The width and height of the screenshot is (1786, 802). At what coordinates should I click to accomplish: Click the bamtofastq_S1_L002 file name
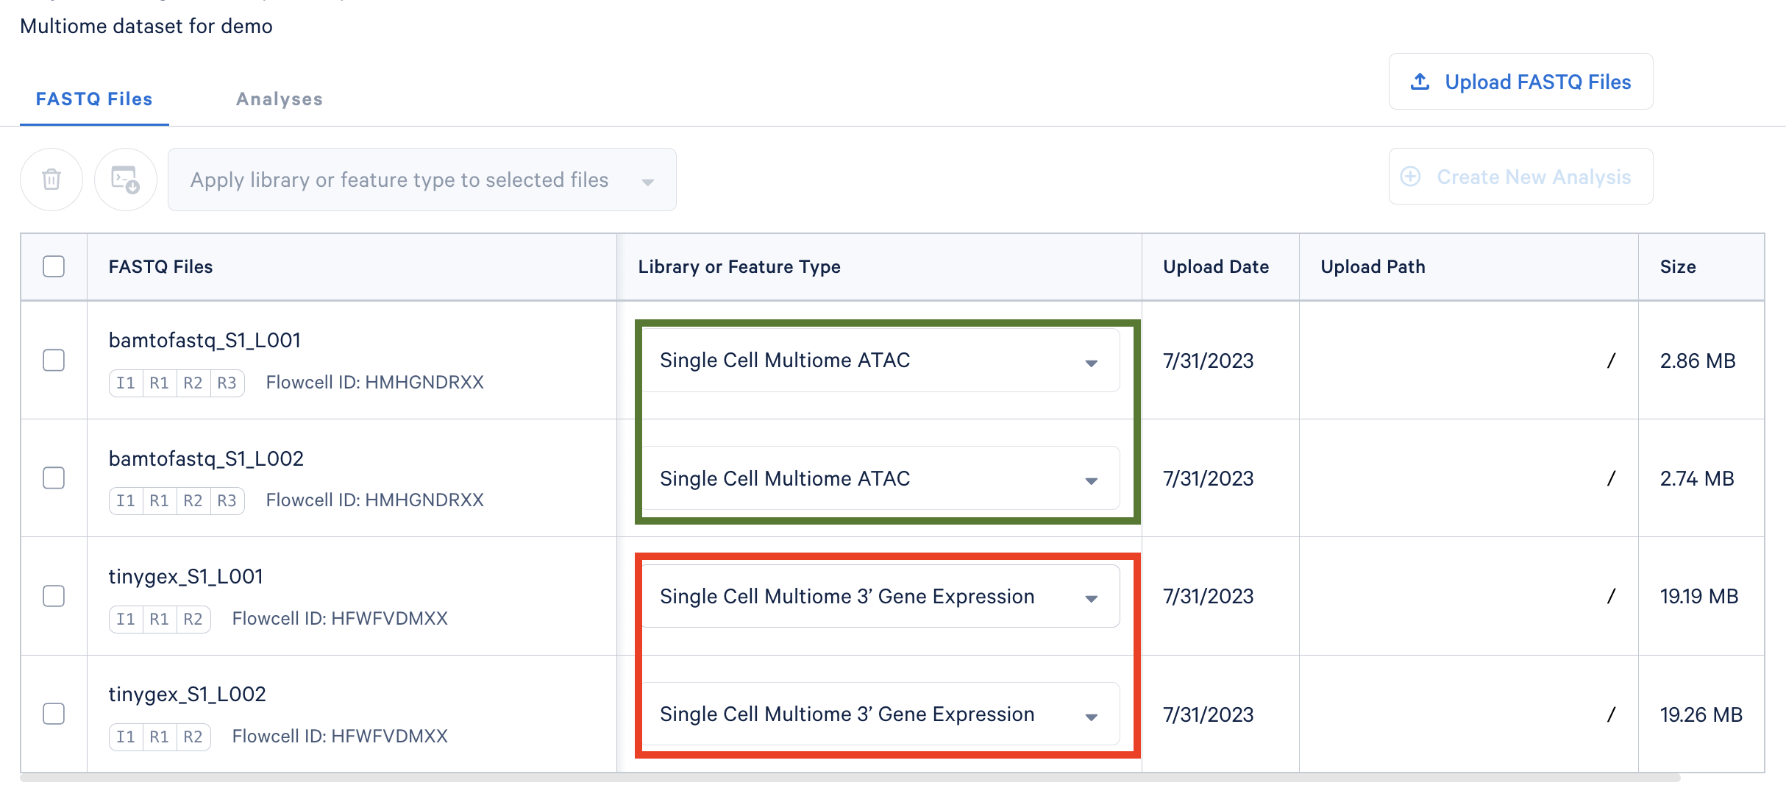(206, 458)
